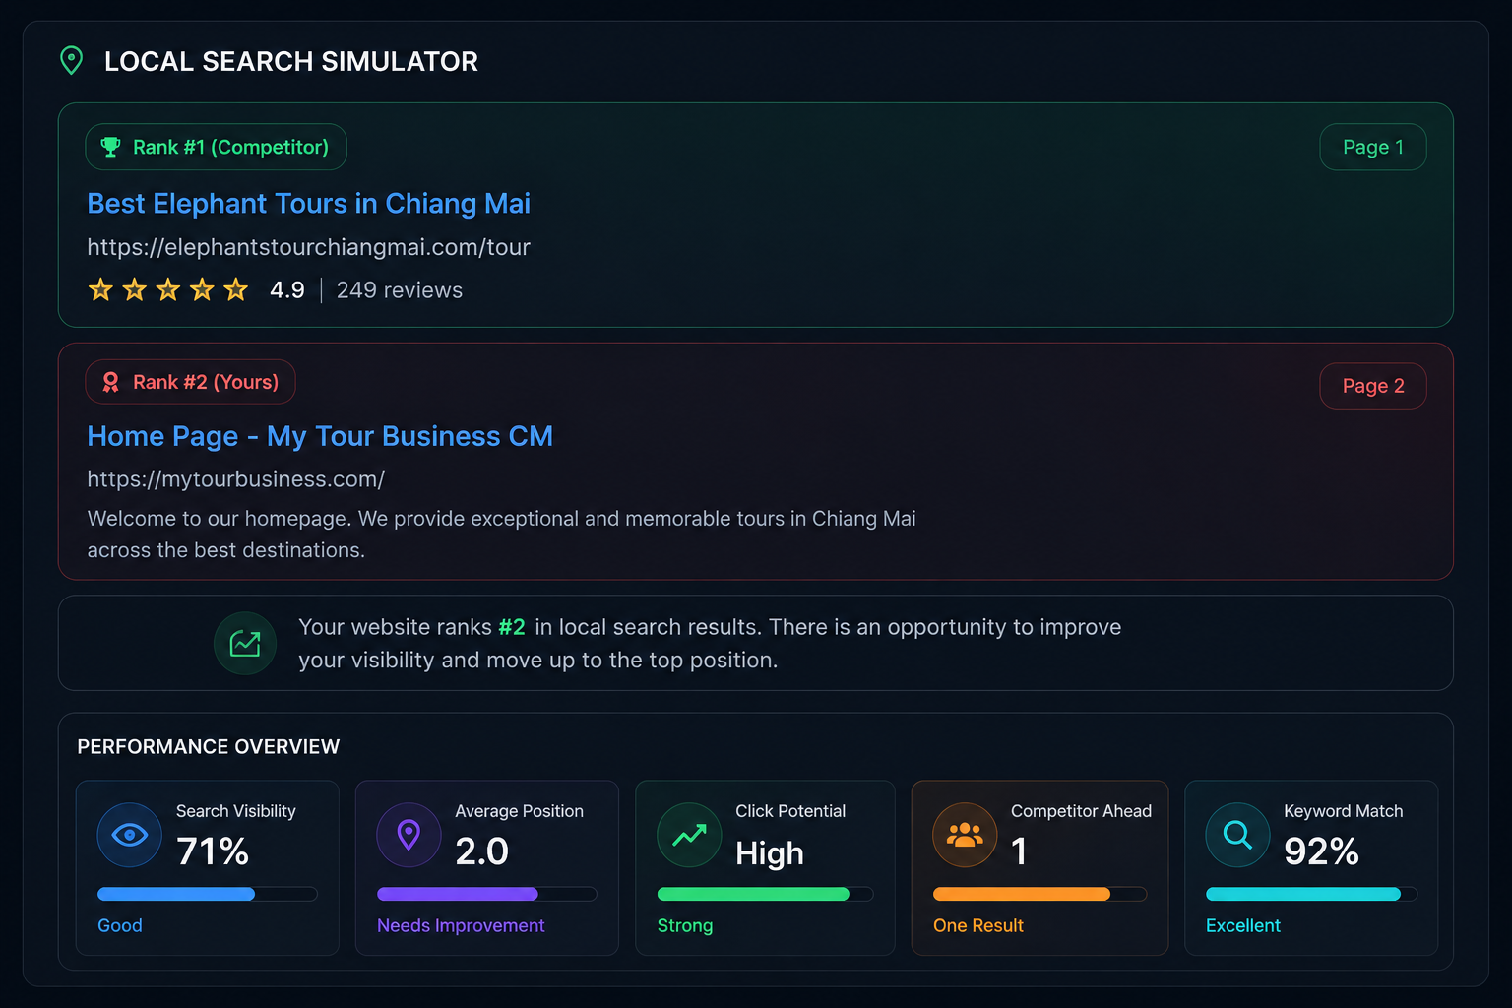Open Home Page - My Tour Business CM link
This screenshot has width=1512, height=1008.
click(x=320, y=436)
